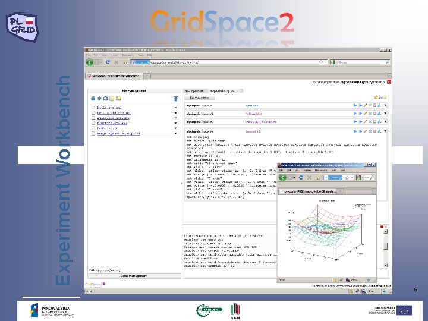Remove the Ruby snippet with the X icon

tap(370, 122)
